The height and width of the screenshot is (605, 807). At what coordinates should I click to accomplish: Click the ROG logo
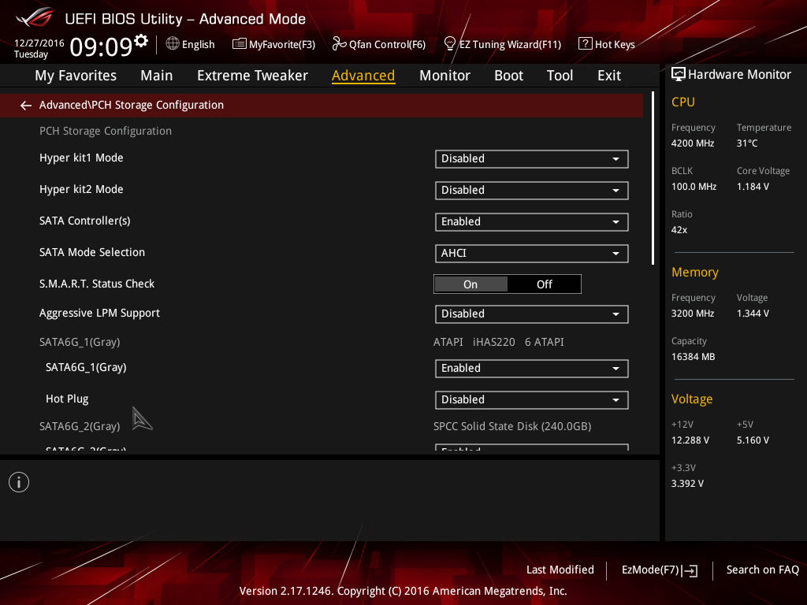click(x=34, y=18)
